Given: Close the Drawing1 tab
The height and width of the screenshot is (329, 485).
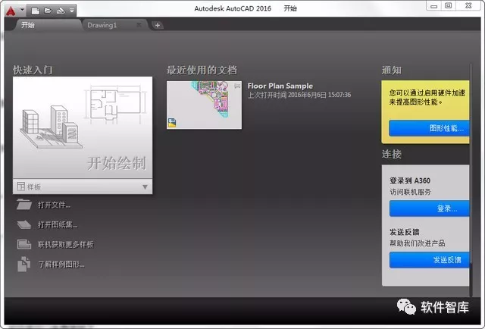Looking at the screenshot, I should (x=139, y=25).
